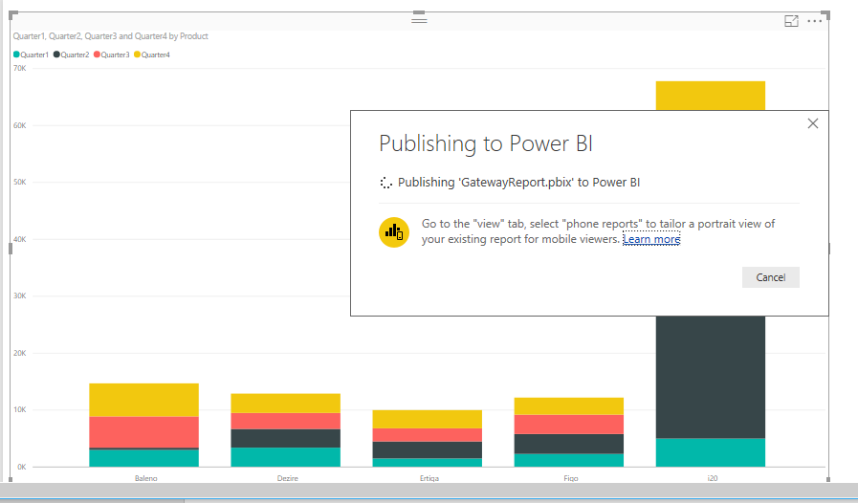Image resolution: width=858 pixels, height=503 pixels.
Task: Click the Ertiga Quarter4 yellow bar segment
Action: click(x=428, y=419)
